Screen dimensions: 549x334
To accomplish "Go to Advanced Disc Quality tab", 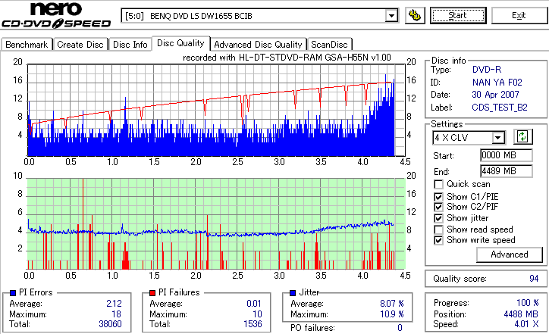I will (258, 45).
